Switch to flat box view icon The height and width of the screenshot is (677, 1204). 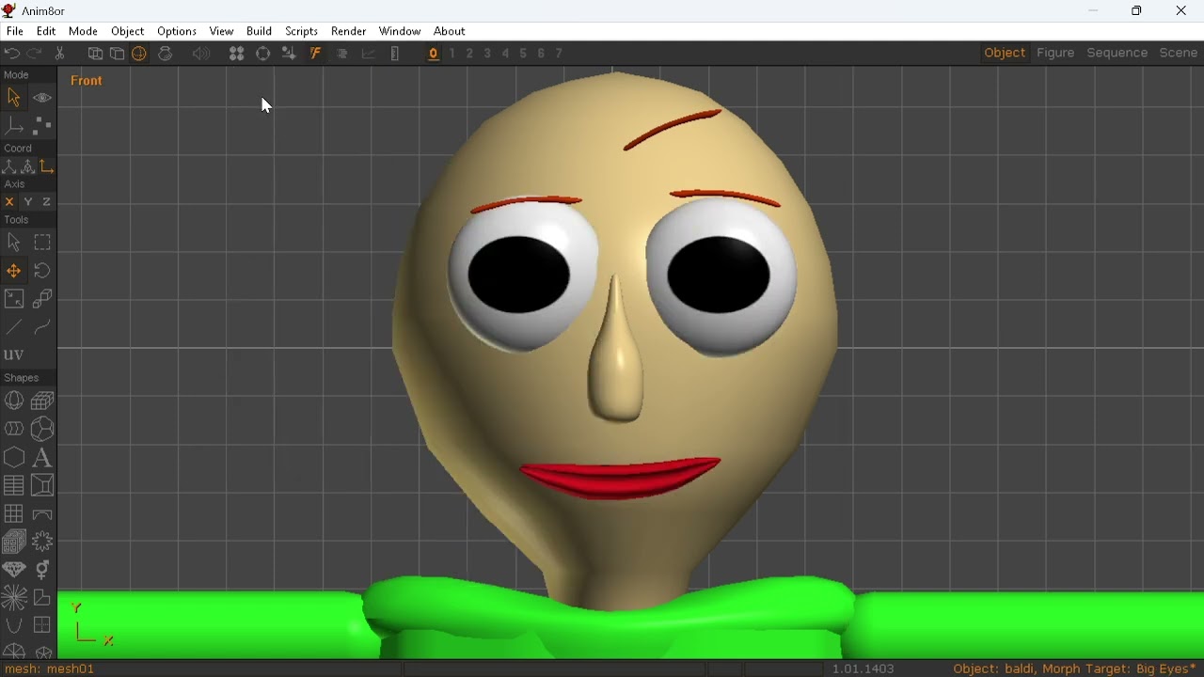(x=118, y=54)
